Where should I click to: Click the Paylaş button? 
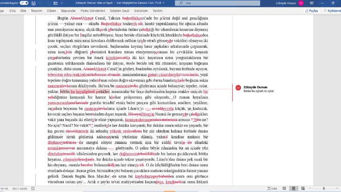312,11
